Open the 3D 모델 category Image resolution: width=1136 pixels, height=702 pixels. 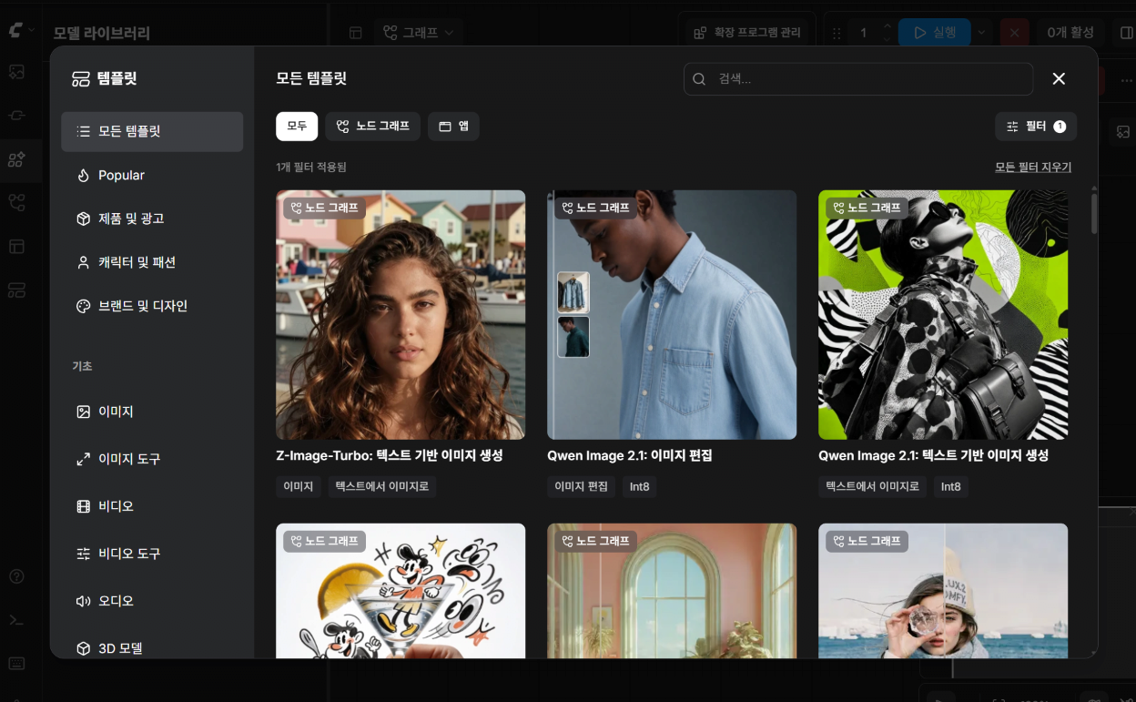point(152,648)
